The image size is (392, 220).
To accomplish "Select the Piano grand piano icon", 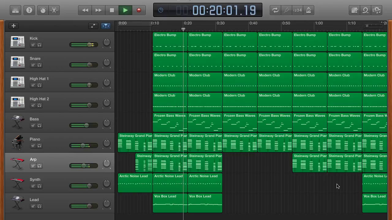I will click(17, 143).
